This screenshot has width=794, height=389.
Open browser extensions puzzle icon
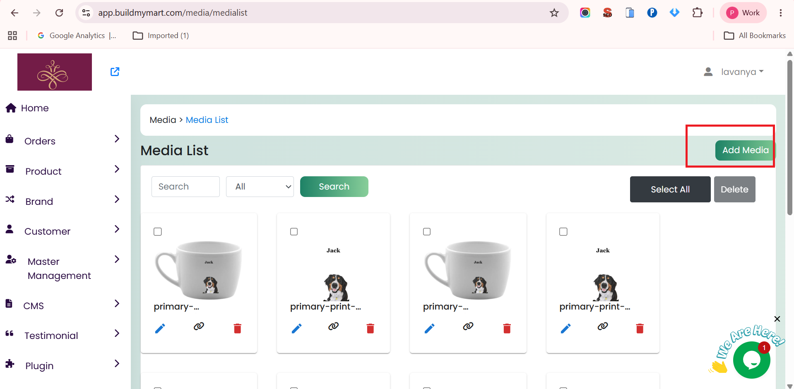coord(697,13)
